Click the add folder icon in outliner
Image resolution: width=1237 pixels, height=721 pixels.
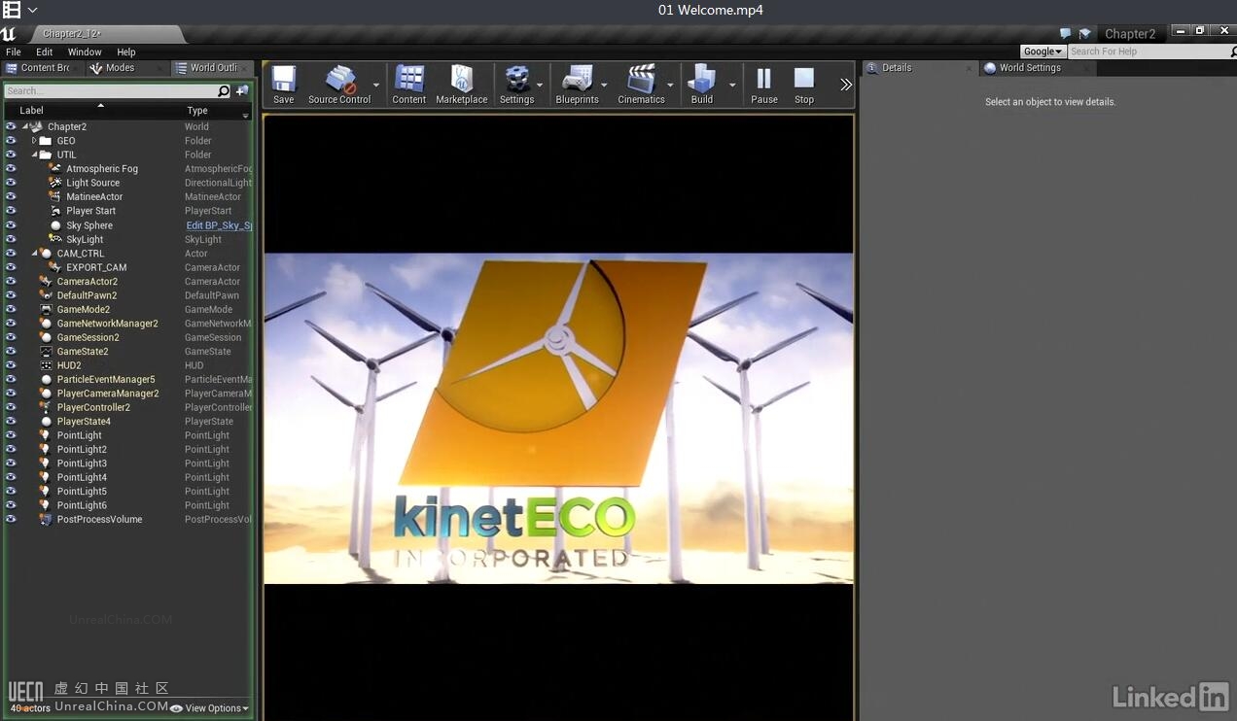(242, 91)
